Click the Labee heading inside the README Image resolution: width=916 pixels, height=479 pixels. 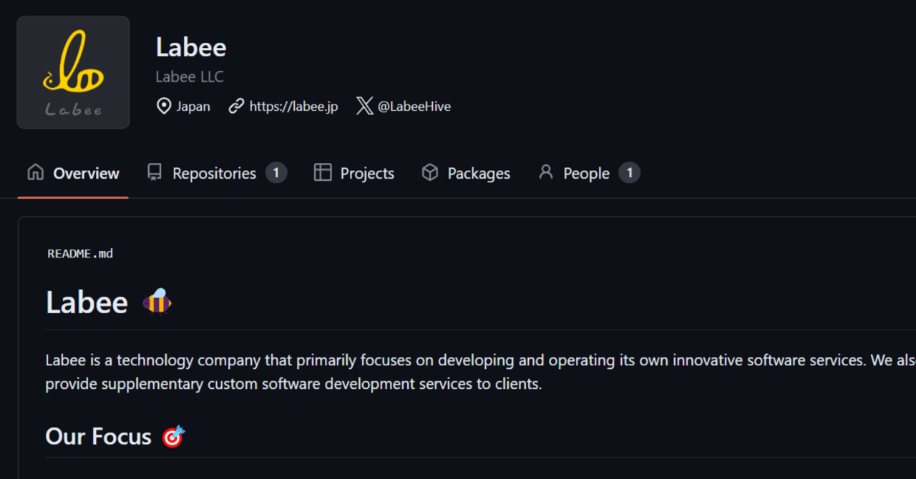(87, 302)
